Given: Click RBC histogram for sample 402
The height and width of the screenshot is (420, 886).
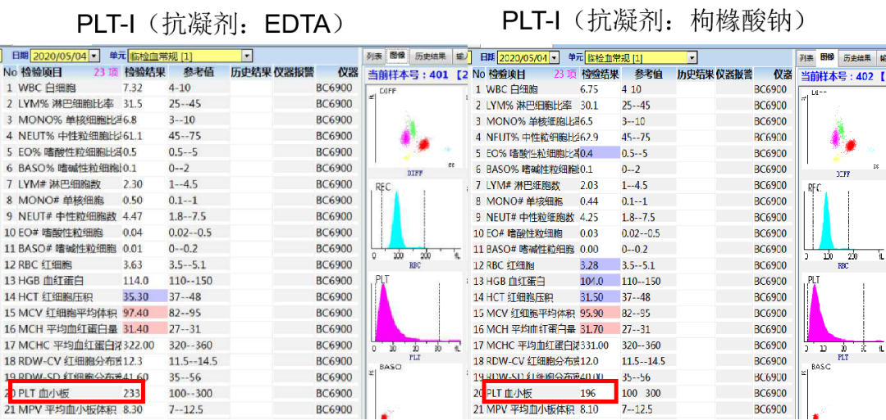Looking at the screenshot, I should (843, 225).
